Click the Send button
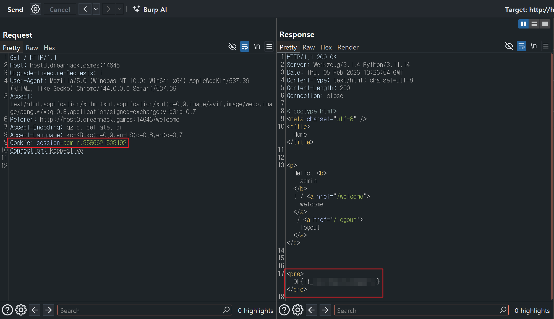This screenshot has height=319, width=554. pyautogui.click(x=15, y=9)
